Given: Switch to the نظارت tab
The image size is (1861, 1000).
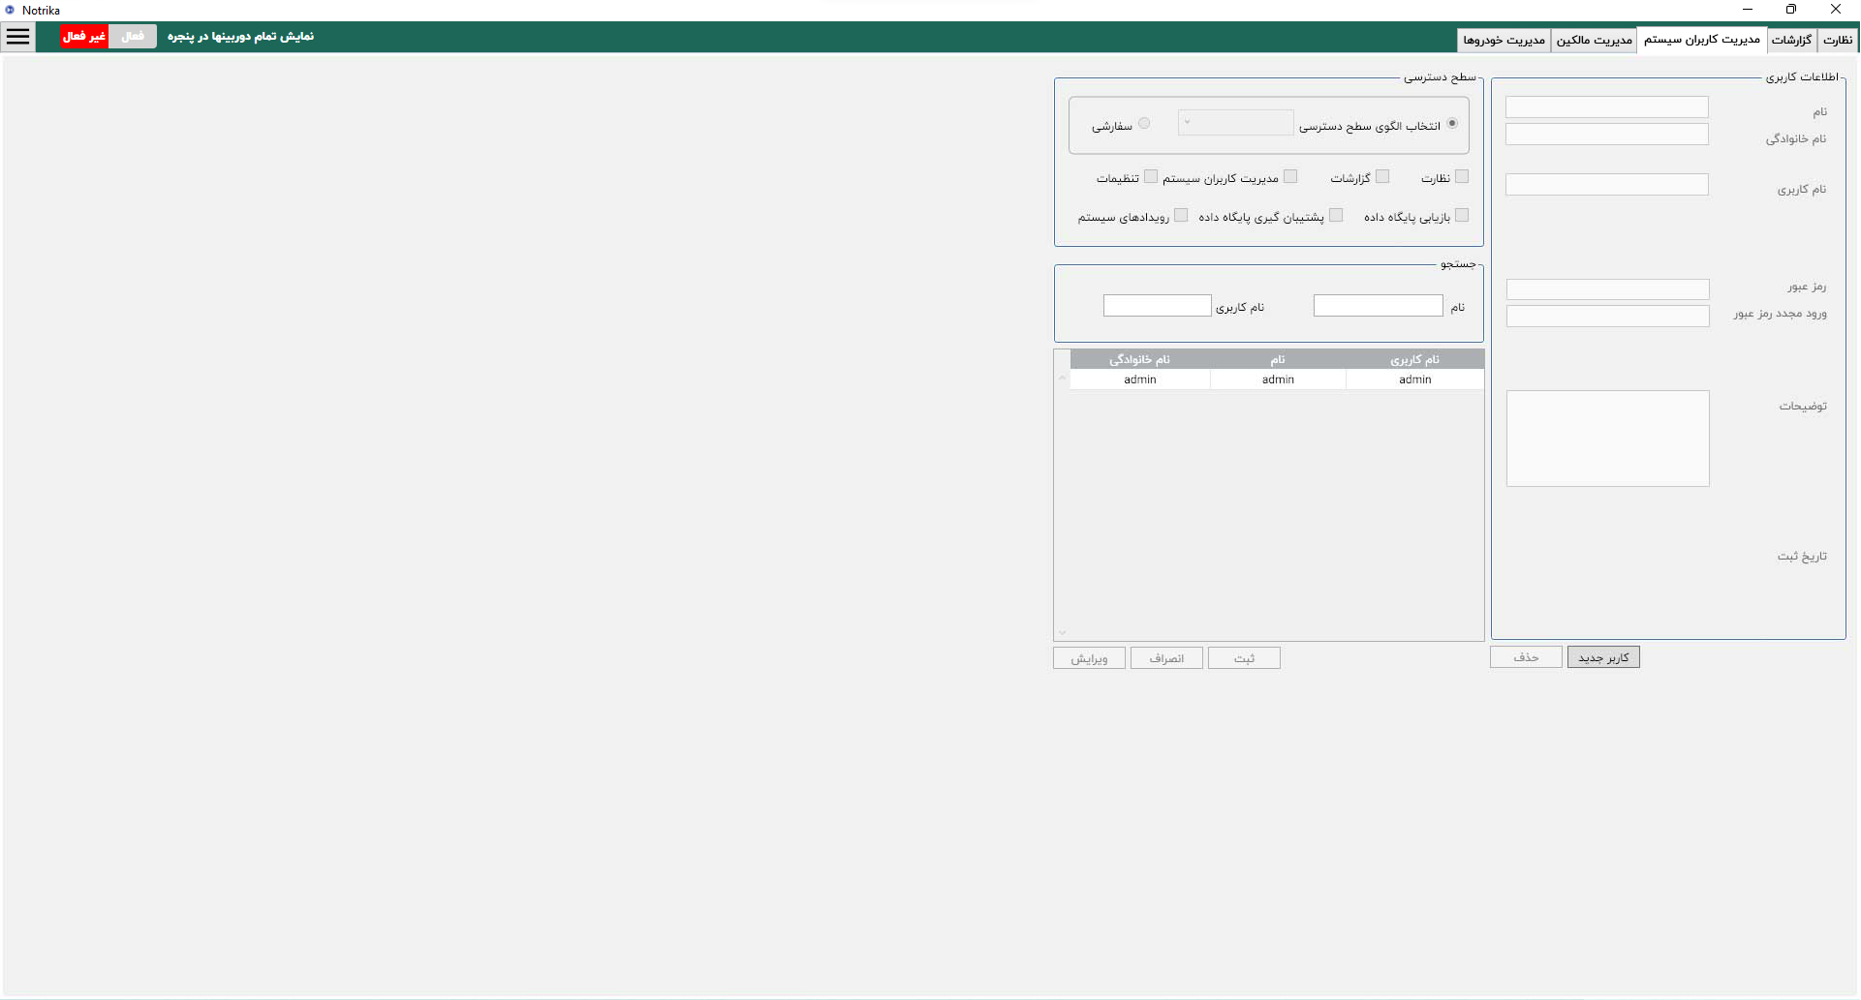Looking at the screenshot, I should click(x=1837, y=40).
